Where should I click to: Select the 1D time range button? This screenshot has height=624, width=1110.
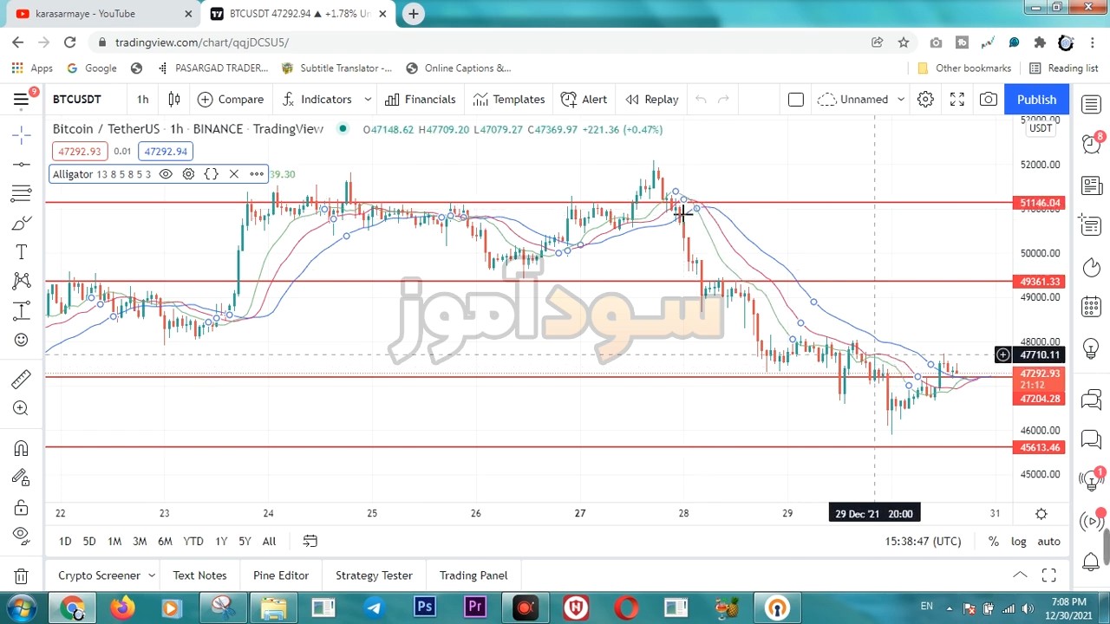[x=65, y=542]
